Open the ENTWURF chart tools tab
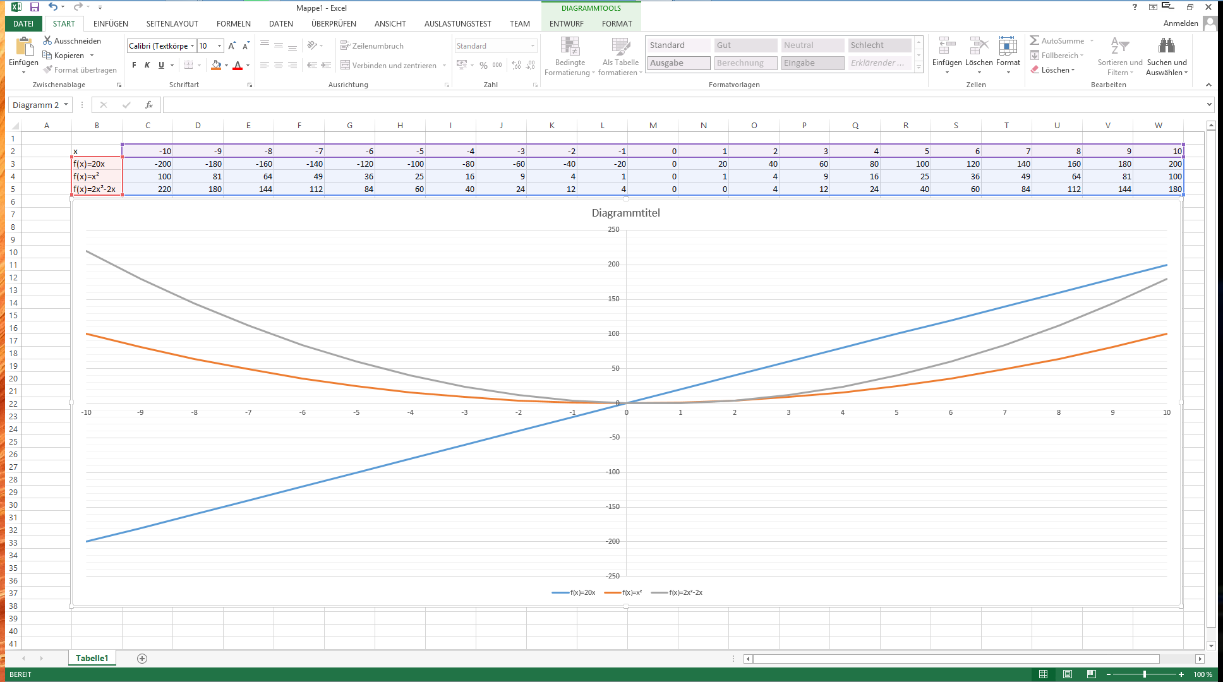The height and width of the screenshot is (682, 1223). point(566,23)
